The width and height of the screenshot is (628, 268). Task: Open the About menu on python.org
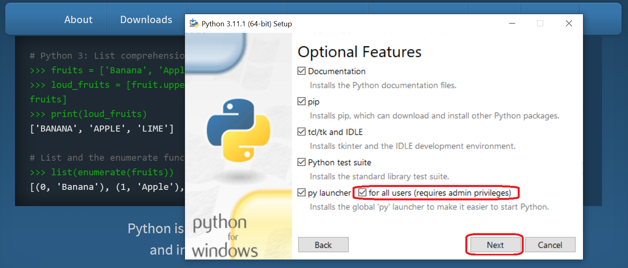[x=78, y=19]
